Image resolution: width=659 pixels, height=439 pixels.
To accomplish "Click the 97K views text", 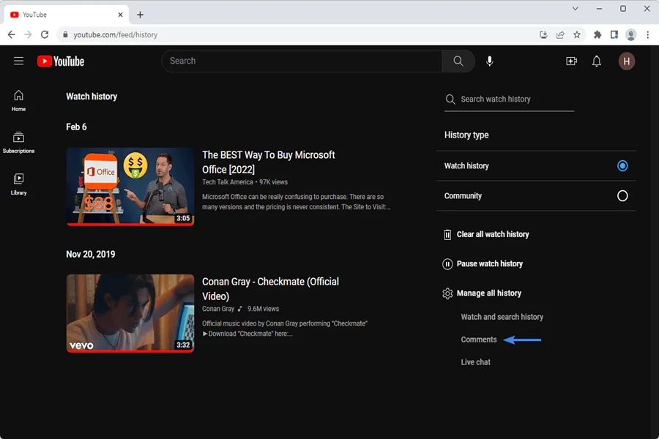I will coord(273,182).
